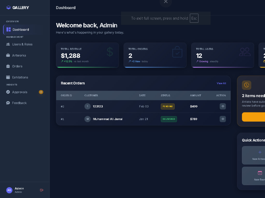The image size is (265, 198).
Task: Click the DELIVERED status badge
Action: click(169, 119)
